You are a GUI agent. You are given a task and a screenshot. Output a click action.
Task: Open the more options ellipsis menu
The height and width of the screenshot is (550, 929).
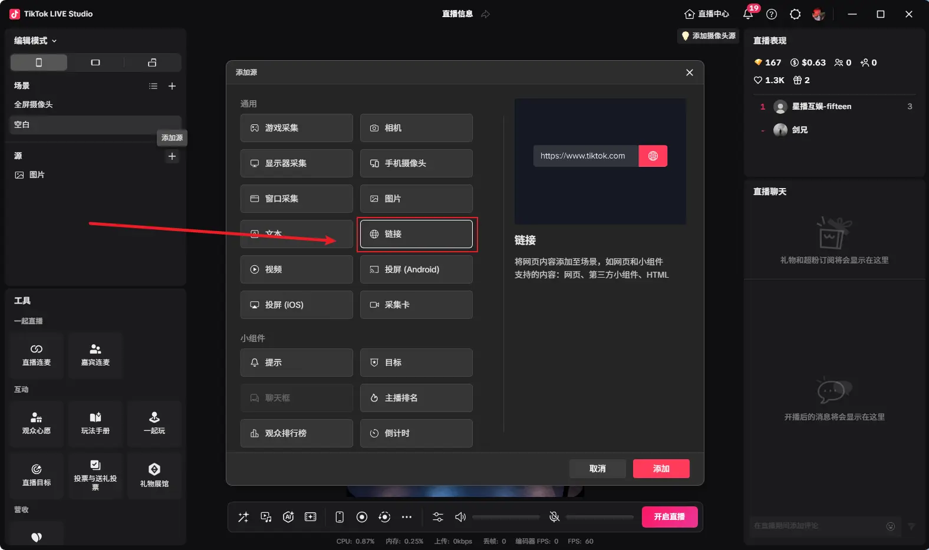407,517
